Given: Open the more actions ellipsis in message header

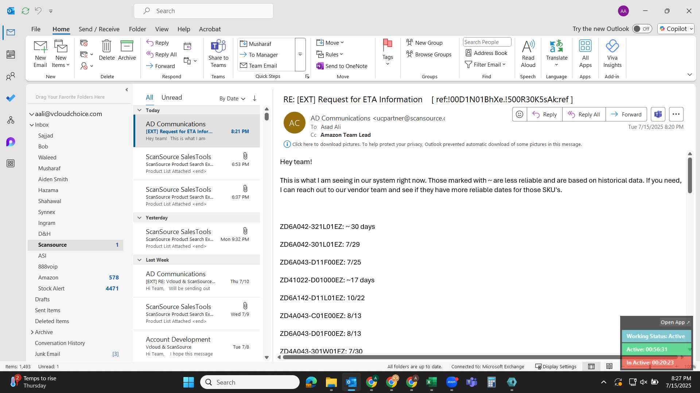Looking at the screenshot, I should [676, 114].
